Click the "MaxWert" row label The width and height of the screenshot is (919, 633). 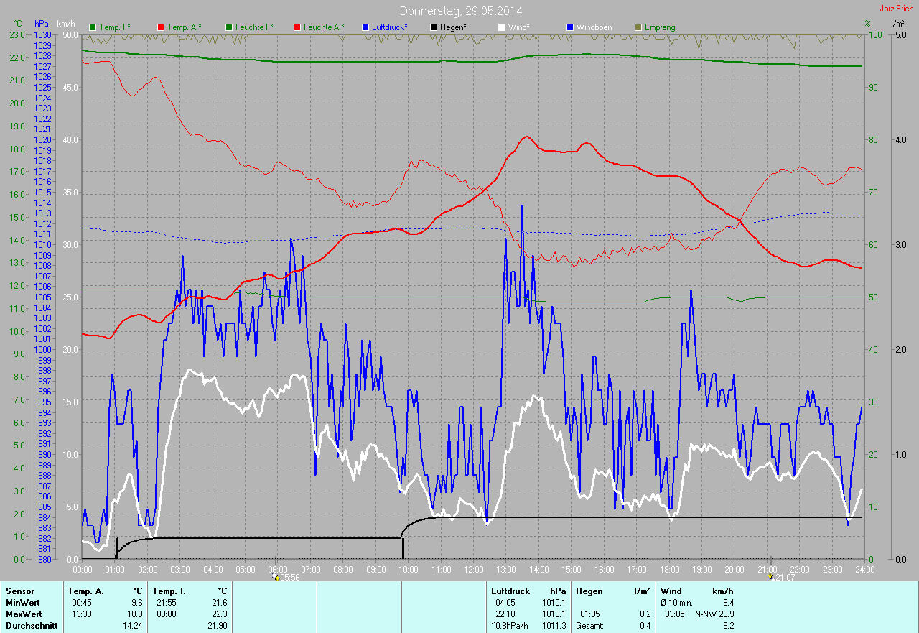(24, 614)
